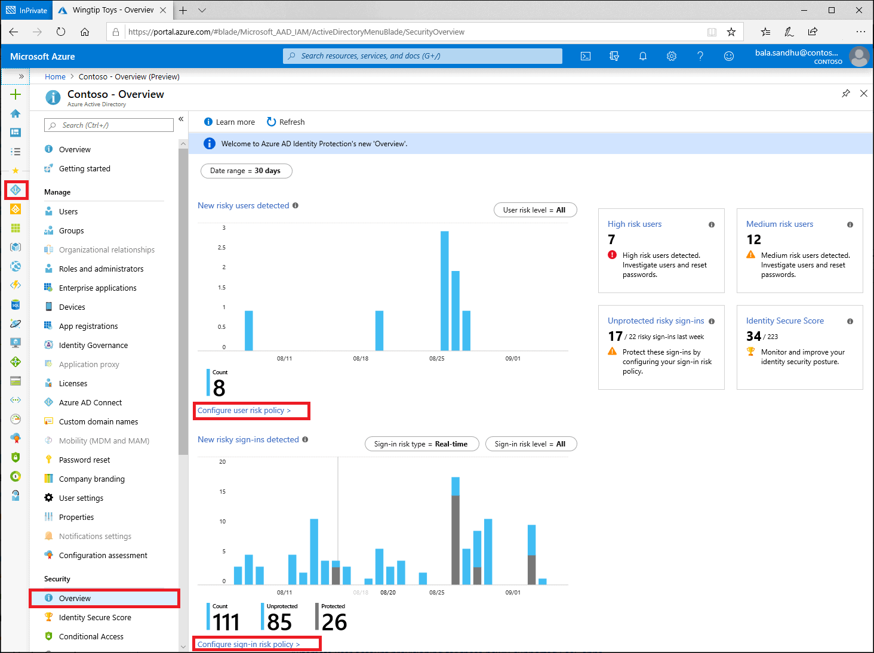Open the Date range 30 days filter
874x653 pixels.
[246, 171]
